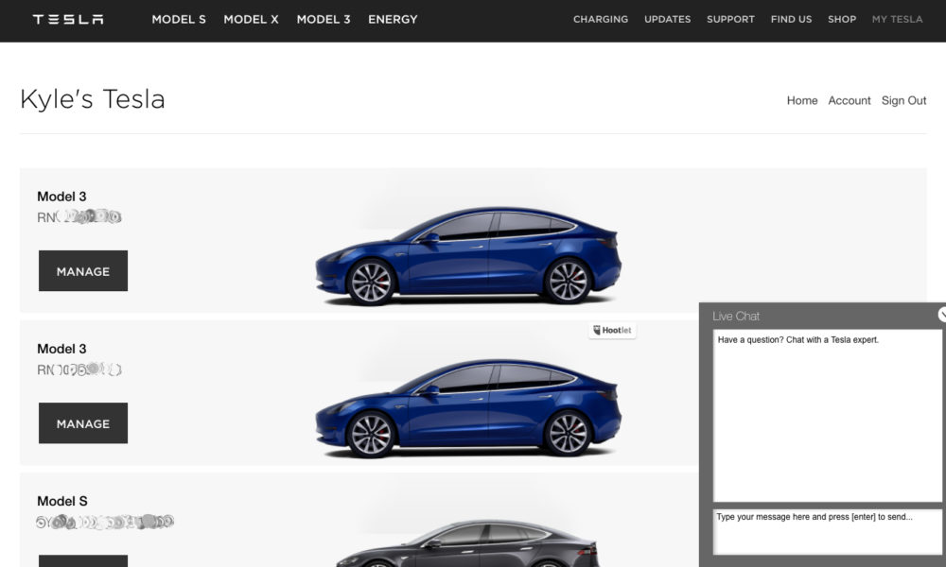Image resolution: width=946 pixels, height=567 pixels.
Task: Open the Updates page
Action: pyautogui.click(x=667, y=19)
